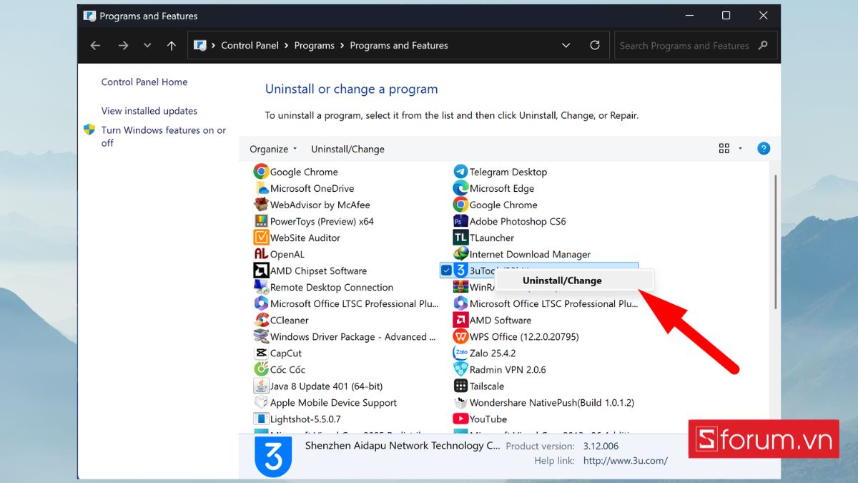Select the Microsoft OneDrive icon
The height and width of the screenshot is (483, 858).
coord(261,188)
